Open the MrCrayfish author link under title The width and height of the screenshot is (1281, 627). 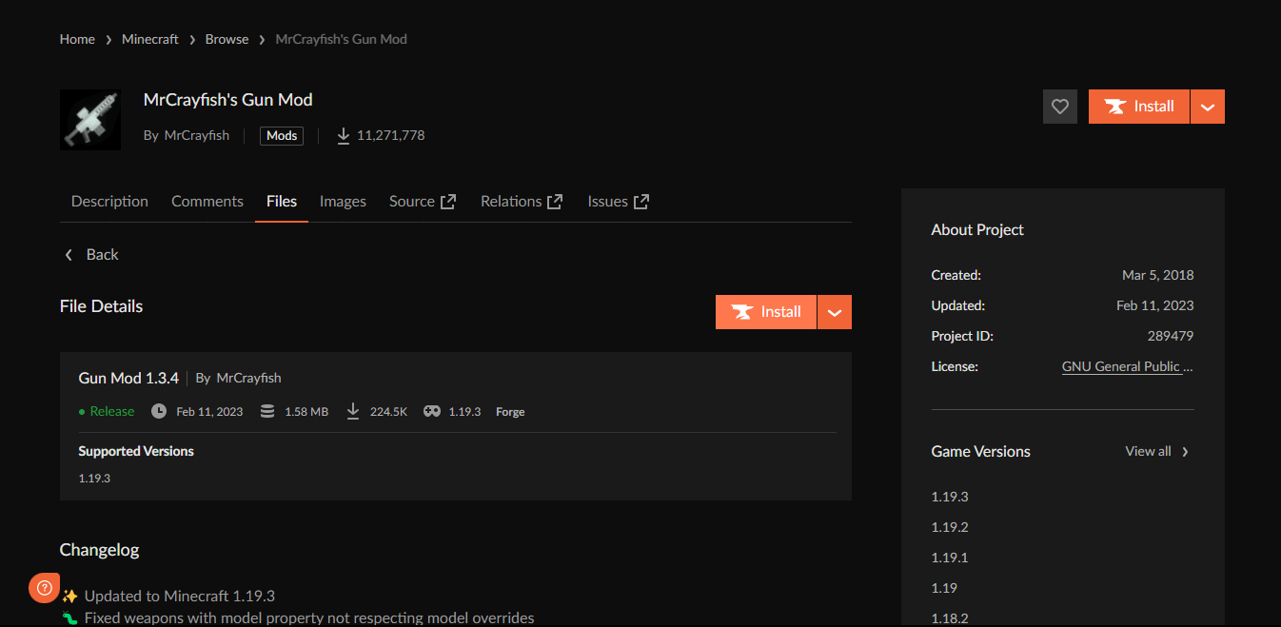[197, 135]
